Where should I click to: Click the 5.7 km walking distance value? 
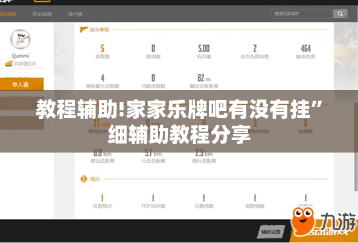[153, 153]
